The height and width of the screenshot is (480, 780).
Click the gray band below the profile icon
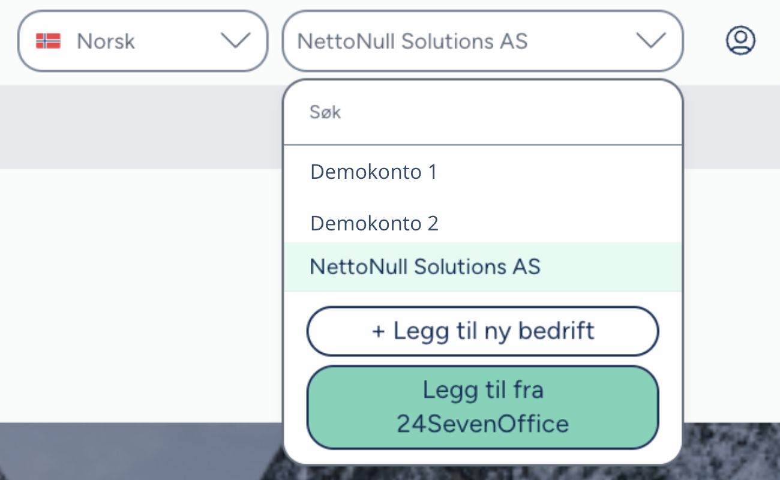pyautogui.click(x=732, y=126)
